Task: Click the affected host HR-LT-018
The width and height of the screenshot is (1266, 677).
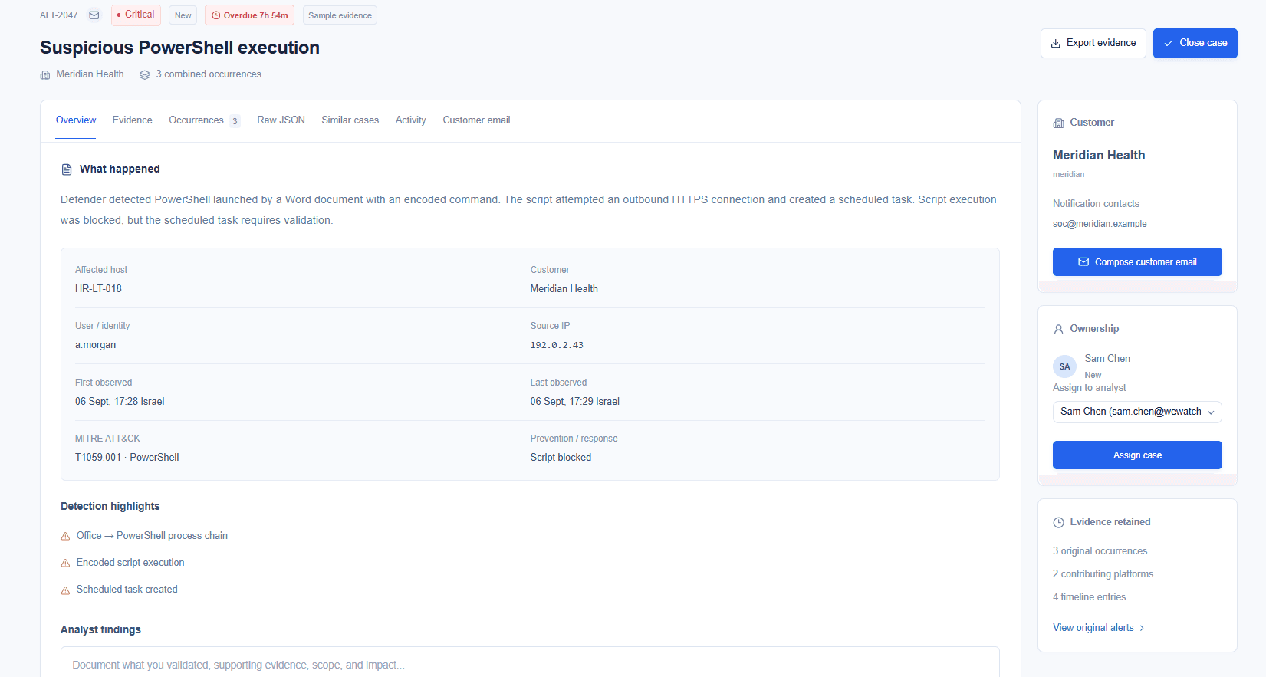Action: coord(98,289)
